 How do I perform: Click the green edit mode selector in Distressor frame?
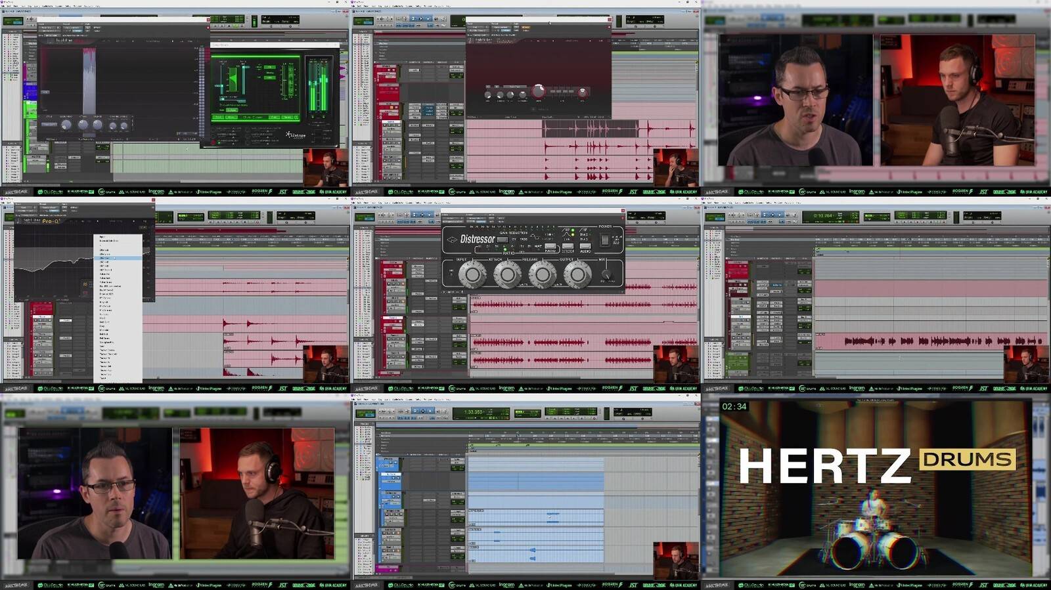click(363, 217)
